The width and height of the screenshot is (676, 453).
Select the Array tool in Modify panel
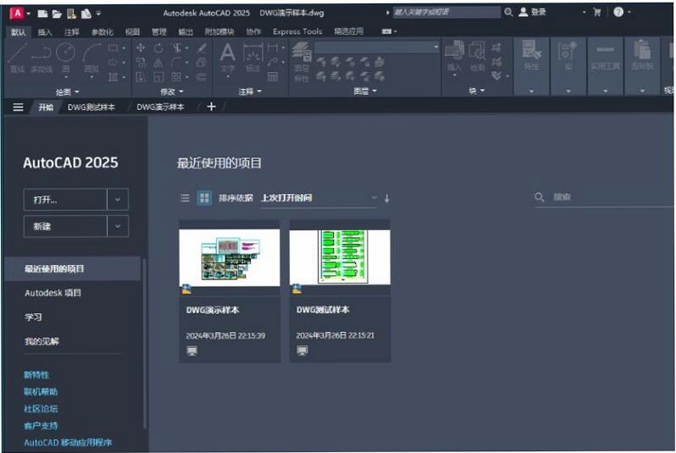click(176, 77)
